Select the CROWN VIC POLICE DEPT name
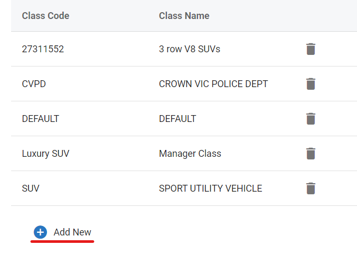 213,84
